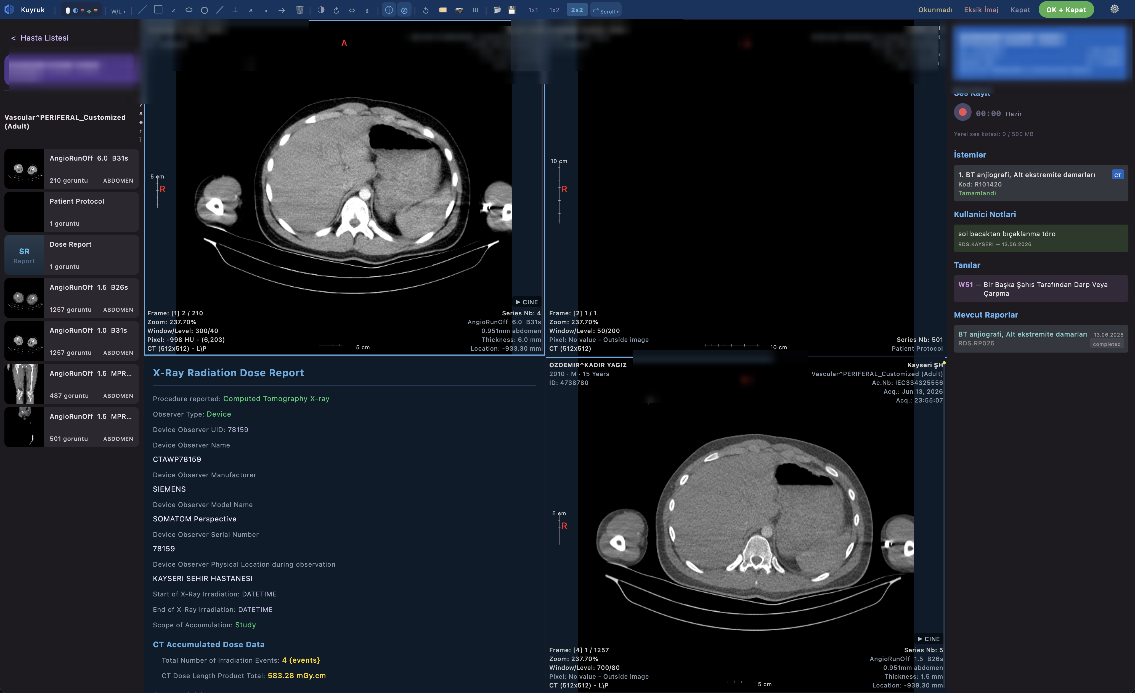Open settings via the gear icon

[1115, 9]
